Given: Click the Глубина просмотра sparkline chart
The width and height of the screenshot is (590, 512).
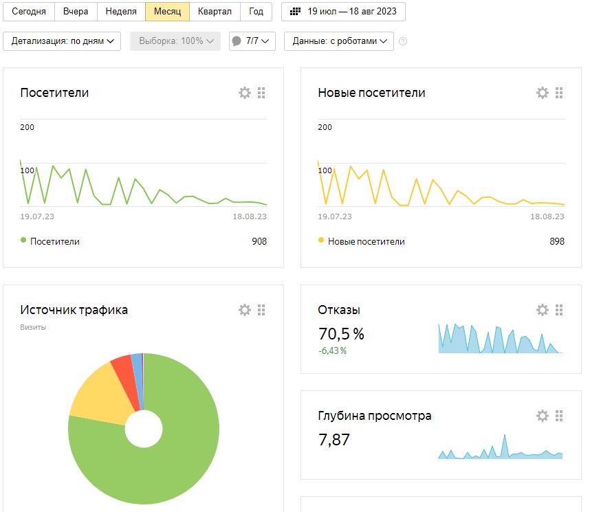Looking at the screenshot, I should (501, 447).
